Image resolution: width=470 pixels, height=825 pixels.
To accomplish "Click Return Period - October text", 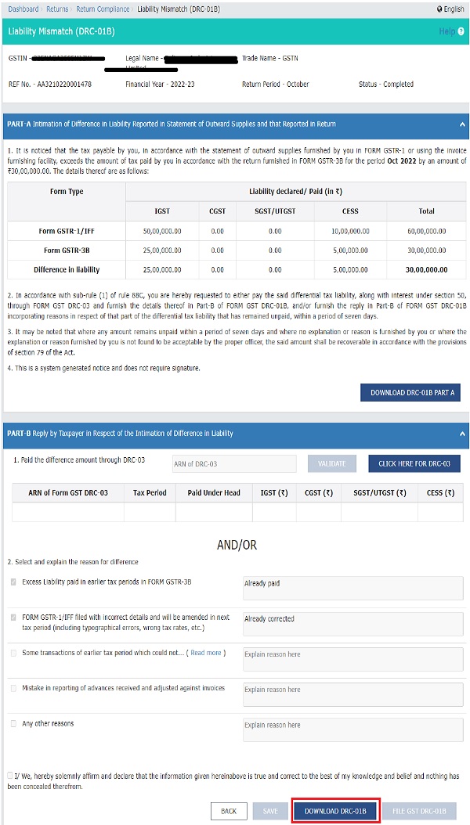I will pyautogui.click(x=275, y=85).
